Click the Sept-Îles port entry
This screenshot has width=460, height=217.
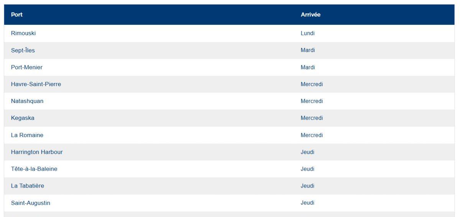tap(23, 50)
